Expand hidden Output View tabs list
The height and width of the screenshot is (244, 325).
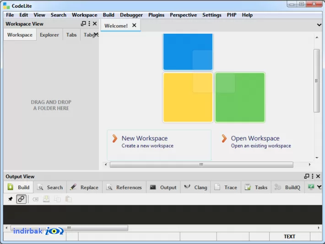[320, 187]
